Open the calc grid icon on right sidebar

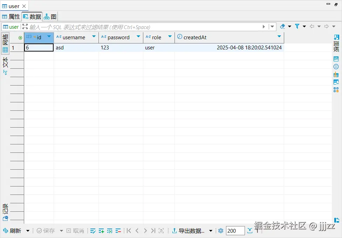336,75
